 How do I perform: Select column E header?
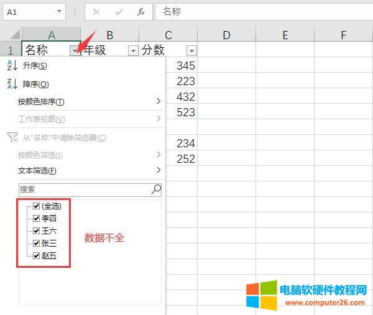[x=285, y=35]
